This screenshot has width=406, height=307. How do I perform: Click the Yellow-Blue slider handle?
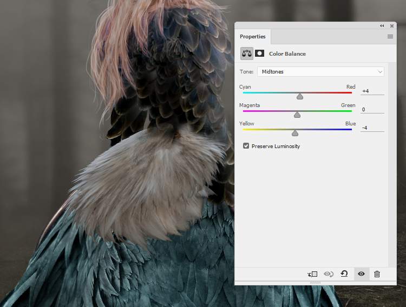click(x=295, y=133)
